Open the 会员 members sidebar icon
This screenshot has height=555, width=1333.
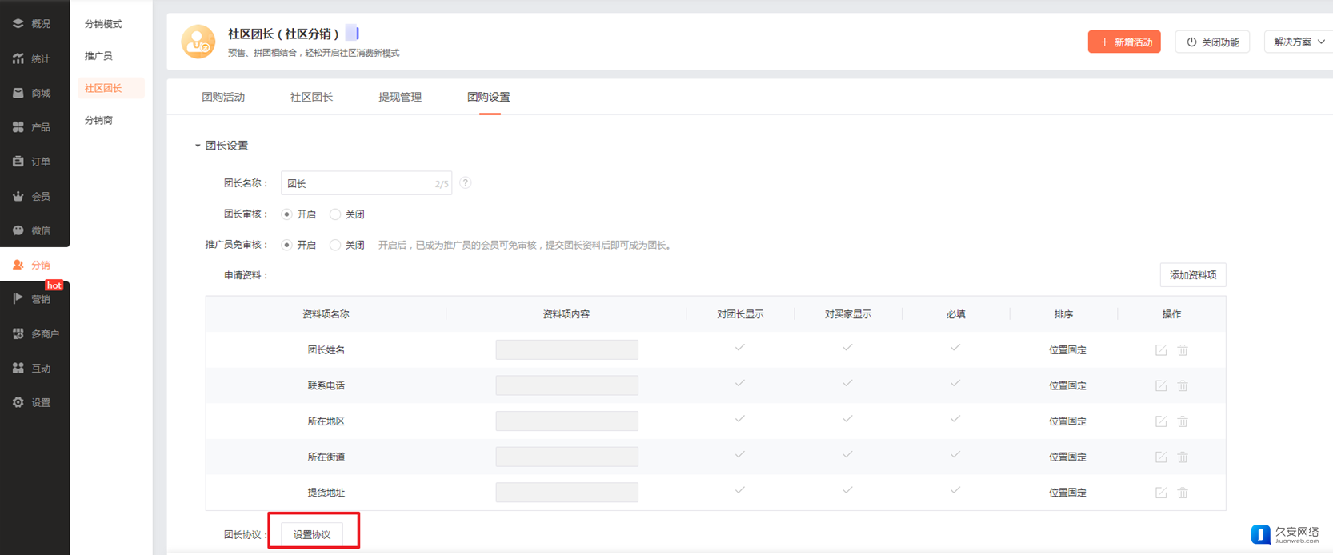click(18, 196)
